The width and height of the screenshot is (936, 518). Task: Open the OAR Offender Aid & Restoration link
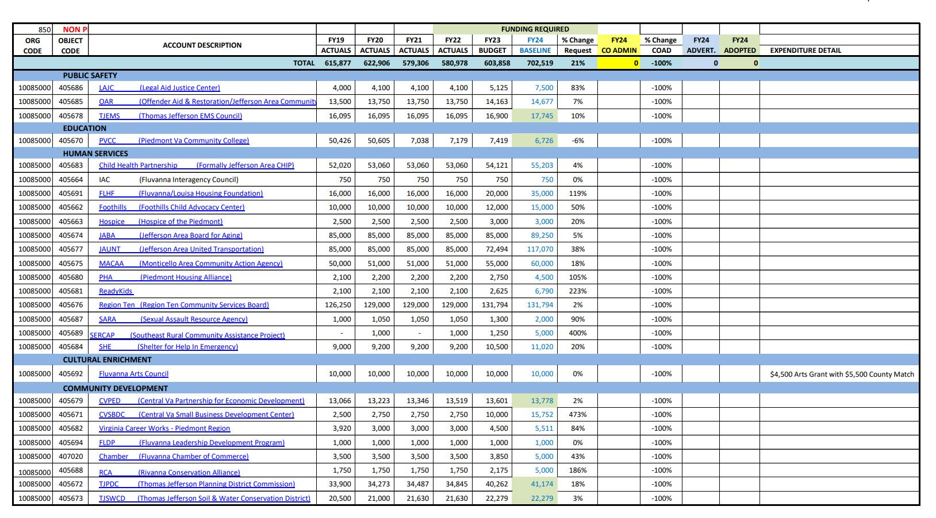(208, 102)
